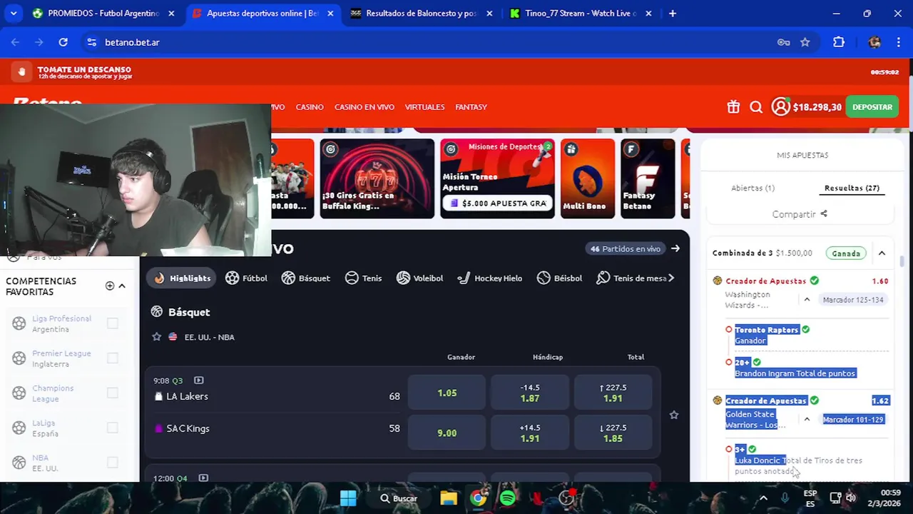Open the 30 Giros Gratis Buffalo King promo
913x514 pixels.
tap(377, 178)
